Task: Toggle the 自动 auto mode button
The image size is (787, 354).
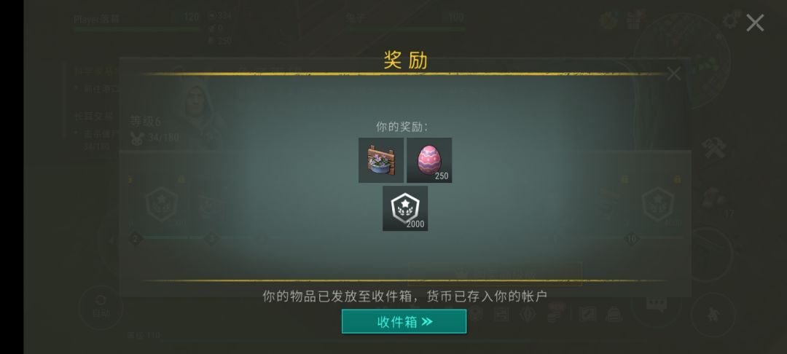Action: click(101, 307)
